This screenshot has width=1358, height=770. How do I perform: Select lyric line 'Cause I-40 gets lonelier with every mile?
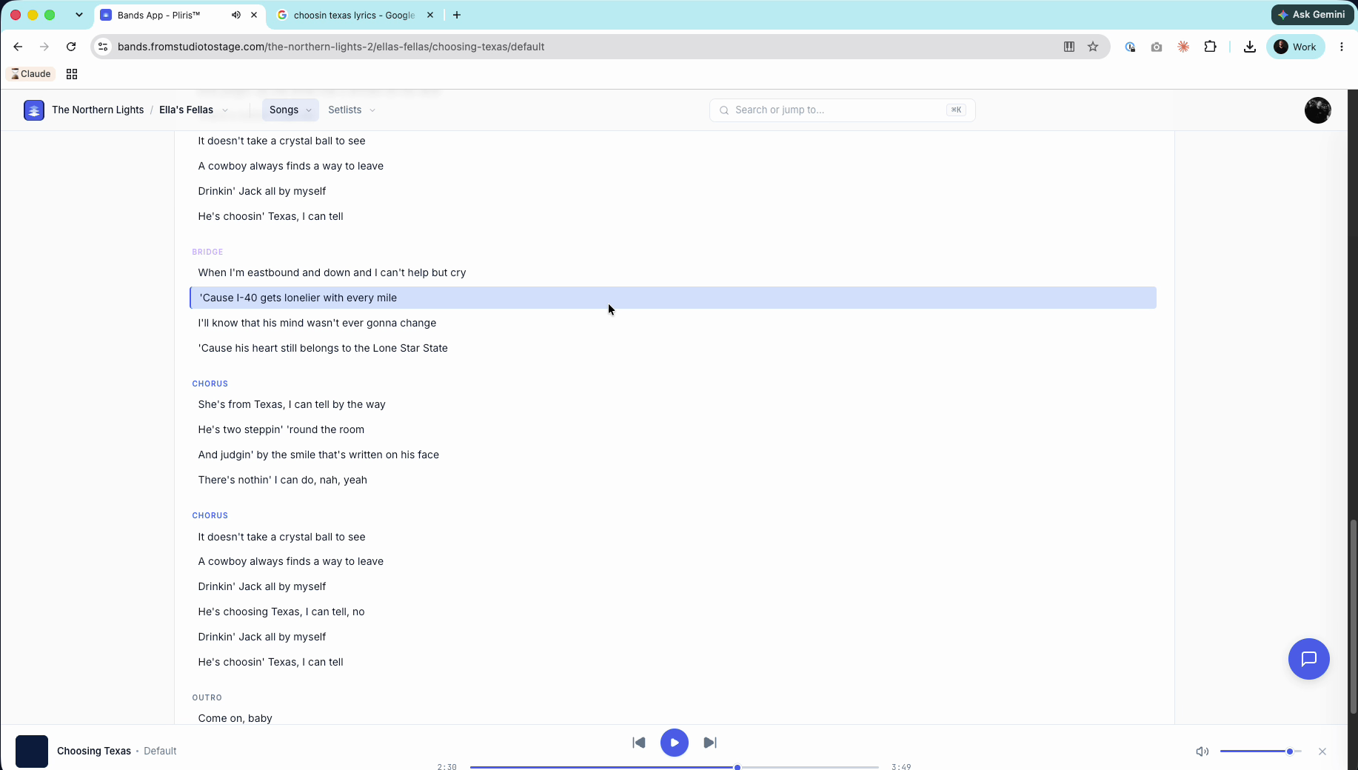673,298
